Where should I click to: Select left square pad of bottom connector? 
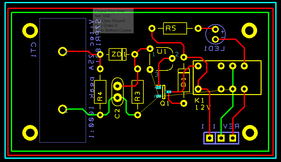(x=210, y=138)
